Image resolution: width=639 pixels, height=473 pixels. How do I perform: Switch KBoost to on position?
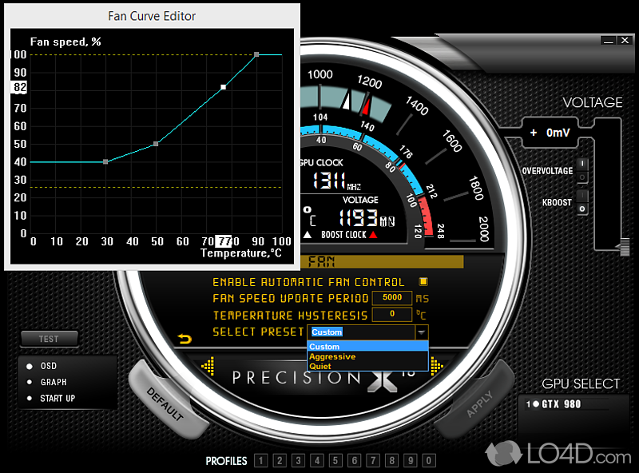(582, 196)
